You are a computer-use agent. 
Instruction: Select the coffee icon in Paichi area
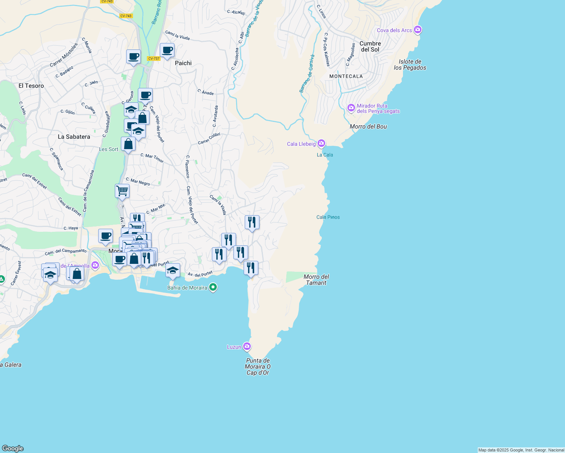[167, 49]
